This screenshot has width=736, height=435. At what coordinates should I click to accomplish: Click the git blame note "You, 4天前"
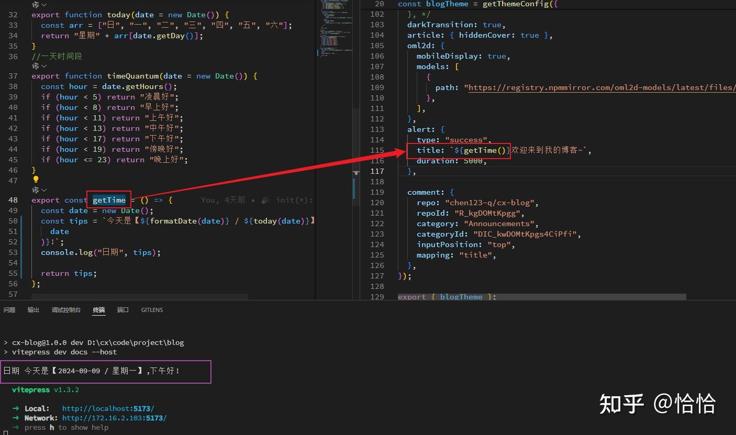coord(223,200)
